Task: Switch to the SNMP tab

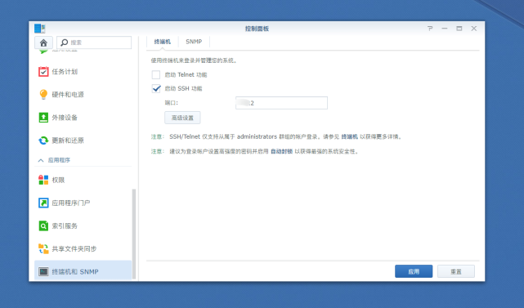Action: coord(194,42)
